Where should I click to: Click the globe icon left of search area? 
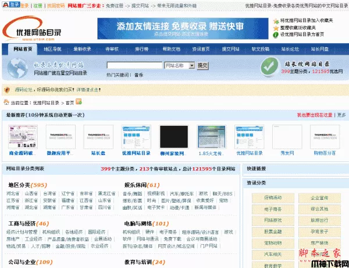18,68
